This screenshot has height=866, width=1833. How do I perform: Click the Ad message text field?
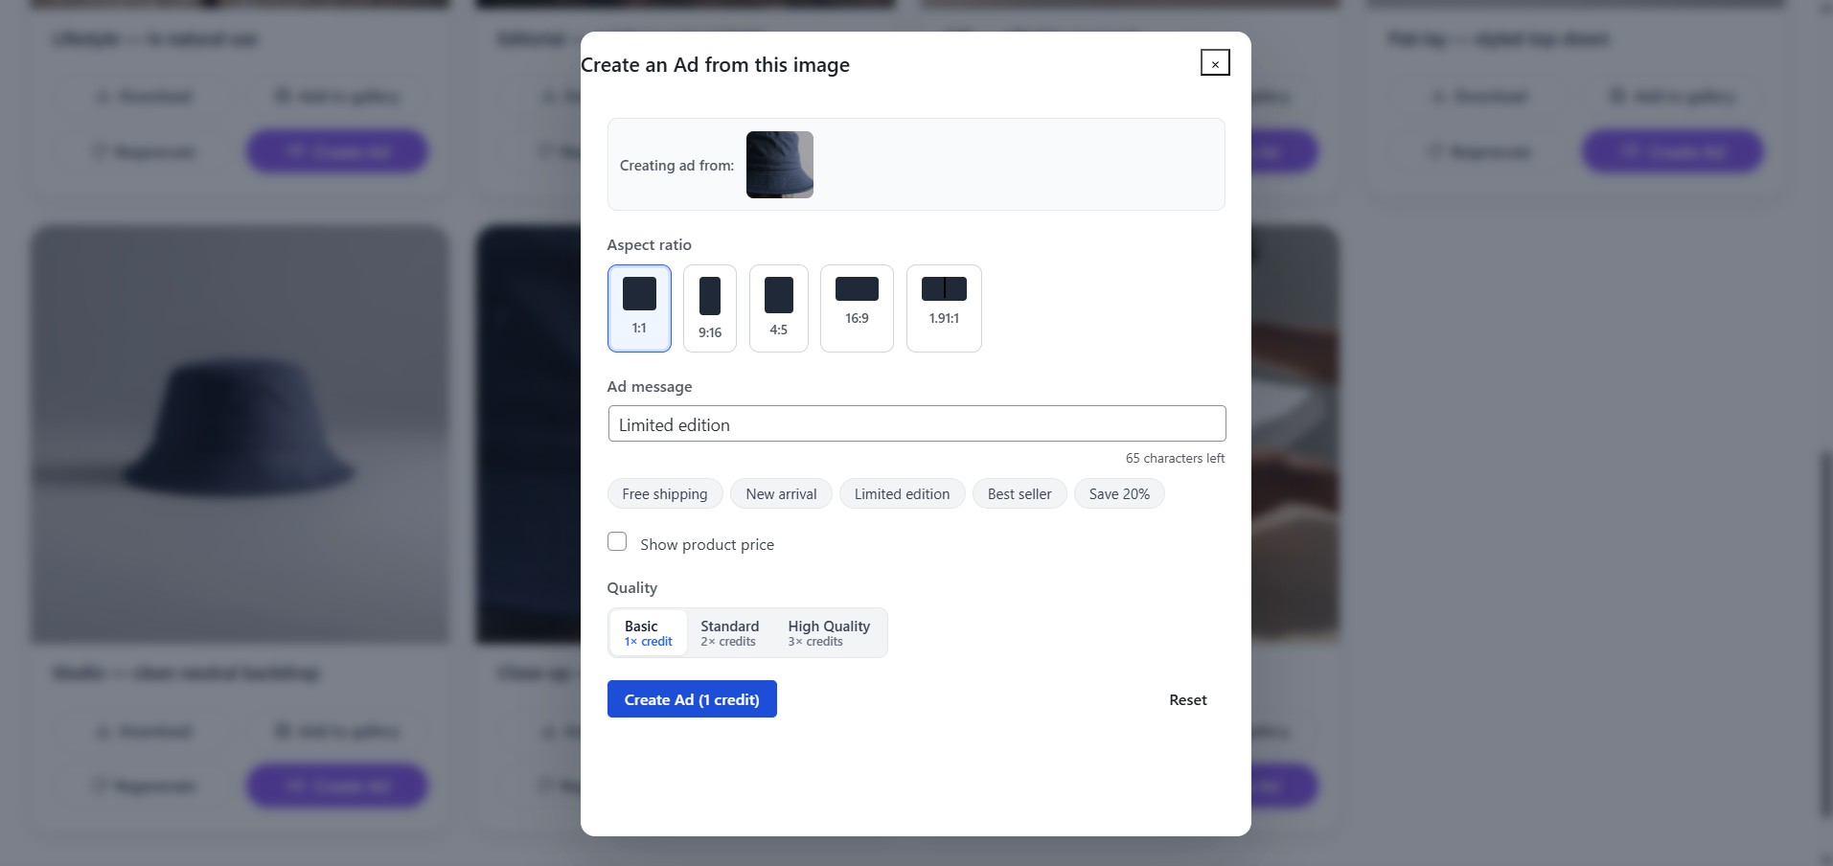(917, 423)
